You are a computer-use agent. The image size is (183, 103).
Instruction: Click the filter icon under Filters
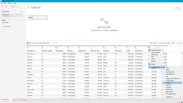(x=176, y=9)
